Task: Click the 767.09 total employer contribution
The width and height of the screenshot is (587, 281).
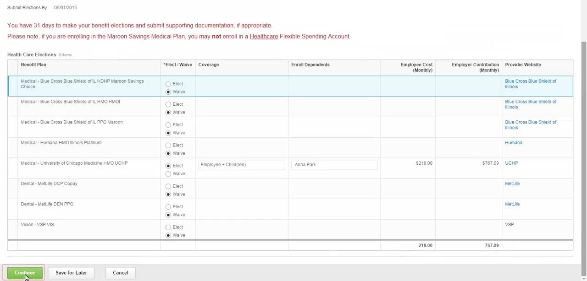Action: point(492,246)
